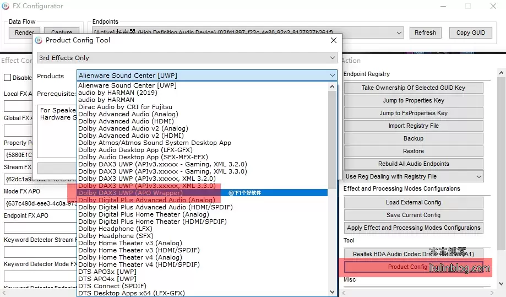This screenshot has width=506, height=297.
Task: Pick Dirac Audio by CRI for Fujitsu
Action: [125, 107]
